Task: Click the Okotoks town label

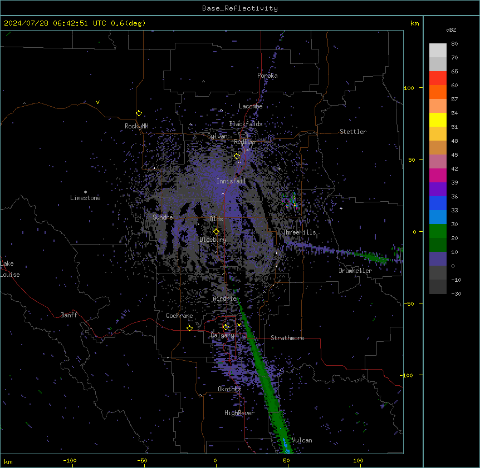Action: pyautogui.click(x=229, y=389)
